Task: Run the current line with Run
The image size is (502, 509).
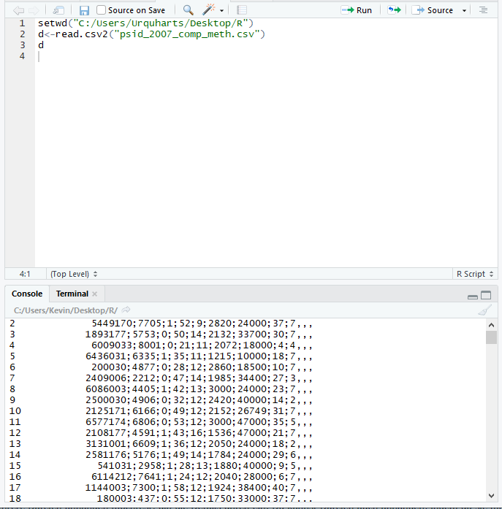Action: pos(357,10)
